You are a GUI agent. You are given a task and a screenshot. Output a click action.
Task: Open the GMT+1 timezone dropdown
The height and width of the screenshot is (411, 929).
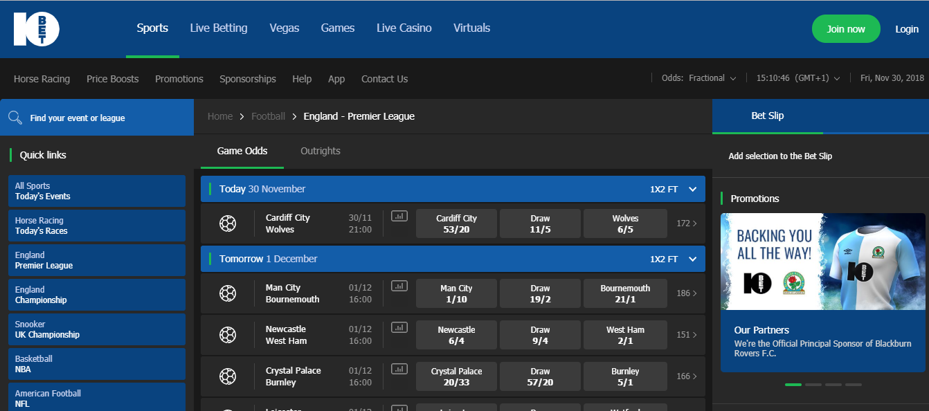[798, 78]
